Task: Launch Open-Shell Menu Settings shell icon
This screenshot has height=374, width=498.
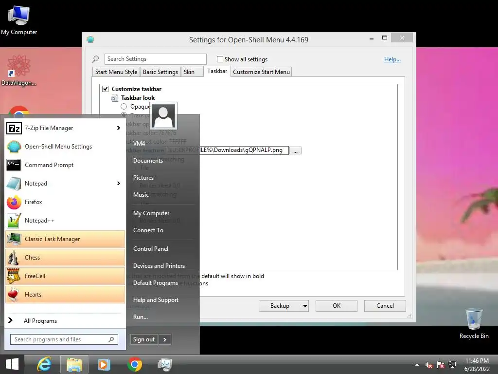Action: (14, 146)
